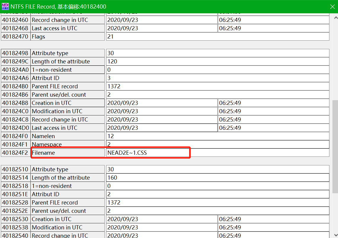Click offset cell 401824F2
Screen dimensions: 338x238
coord(15,153)
